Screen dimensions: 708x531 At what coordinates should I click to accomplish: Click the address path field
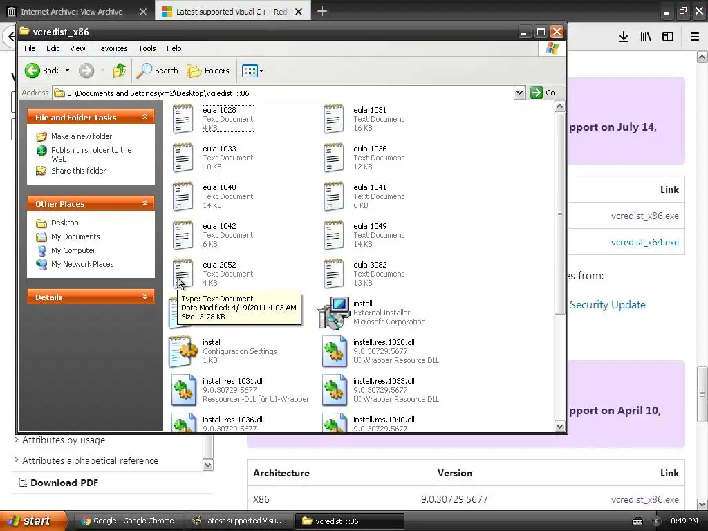pyautogui.click(x=283, y=93)
